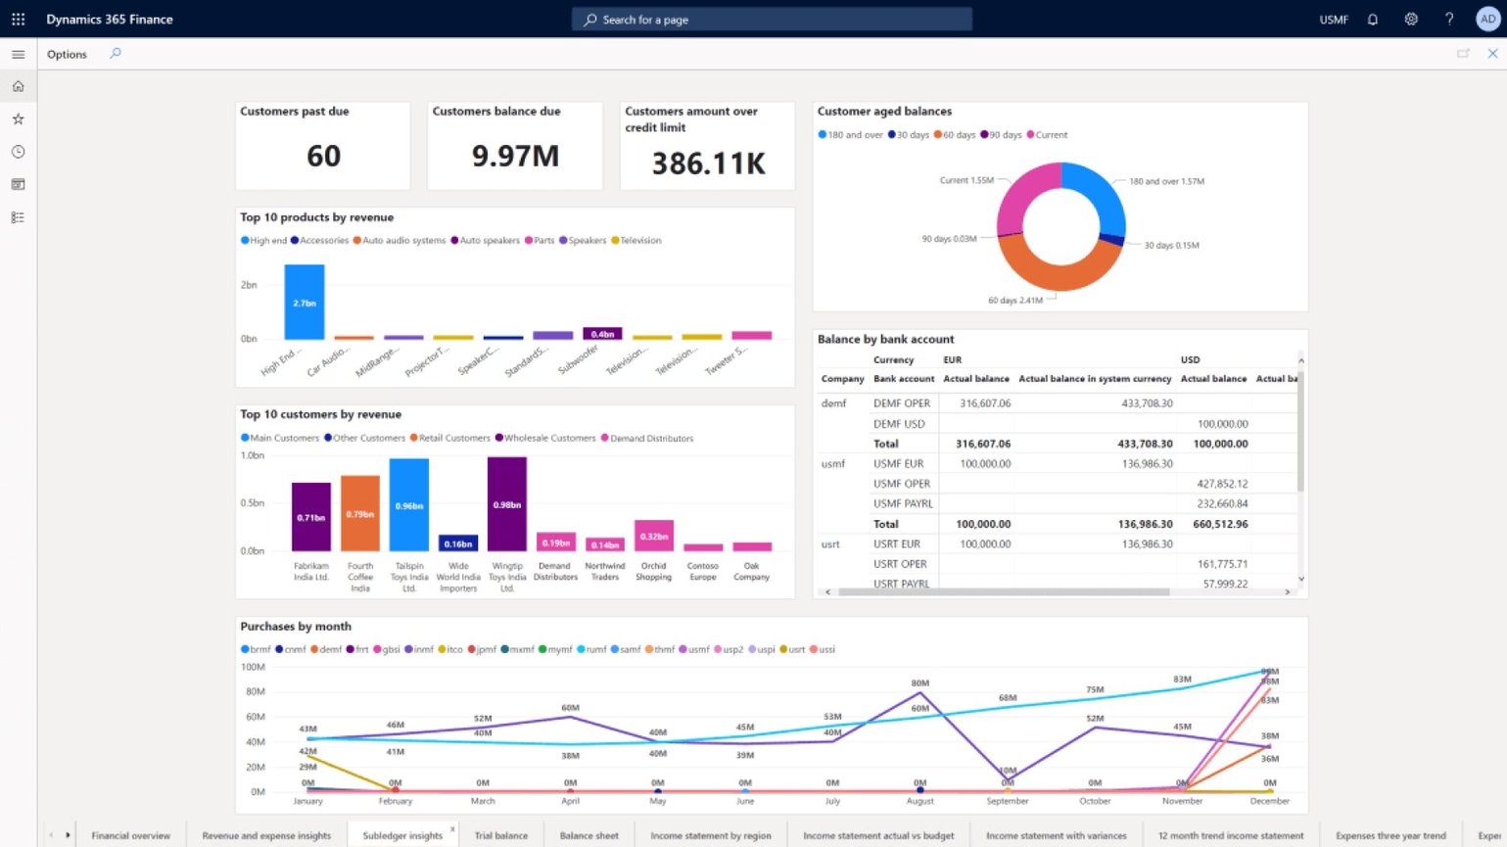Switch to the Balance sheet tab

(589, 834)
